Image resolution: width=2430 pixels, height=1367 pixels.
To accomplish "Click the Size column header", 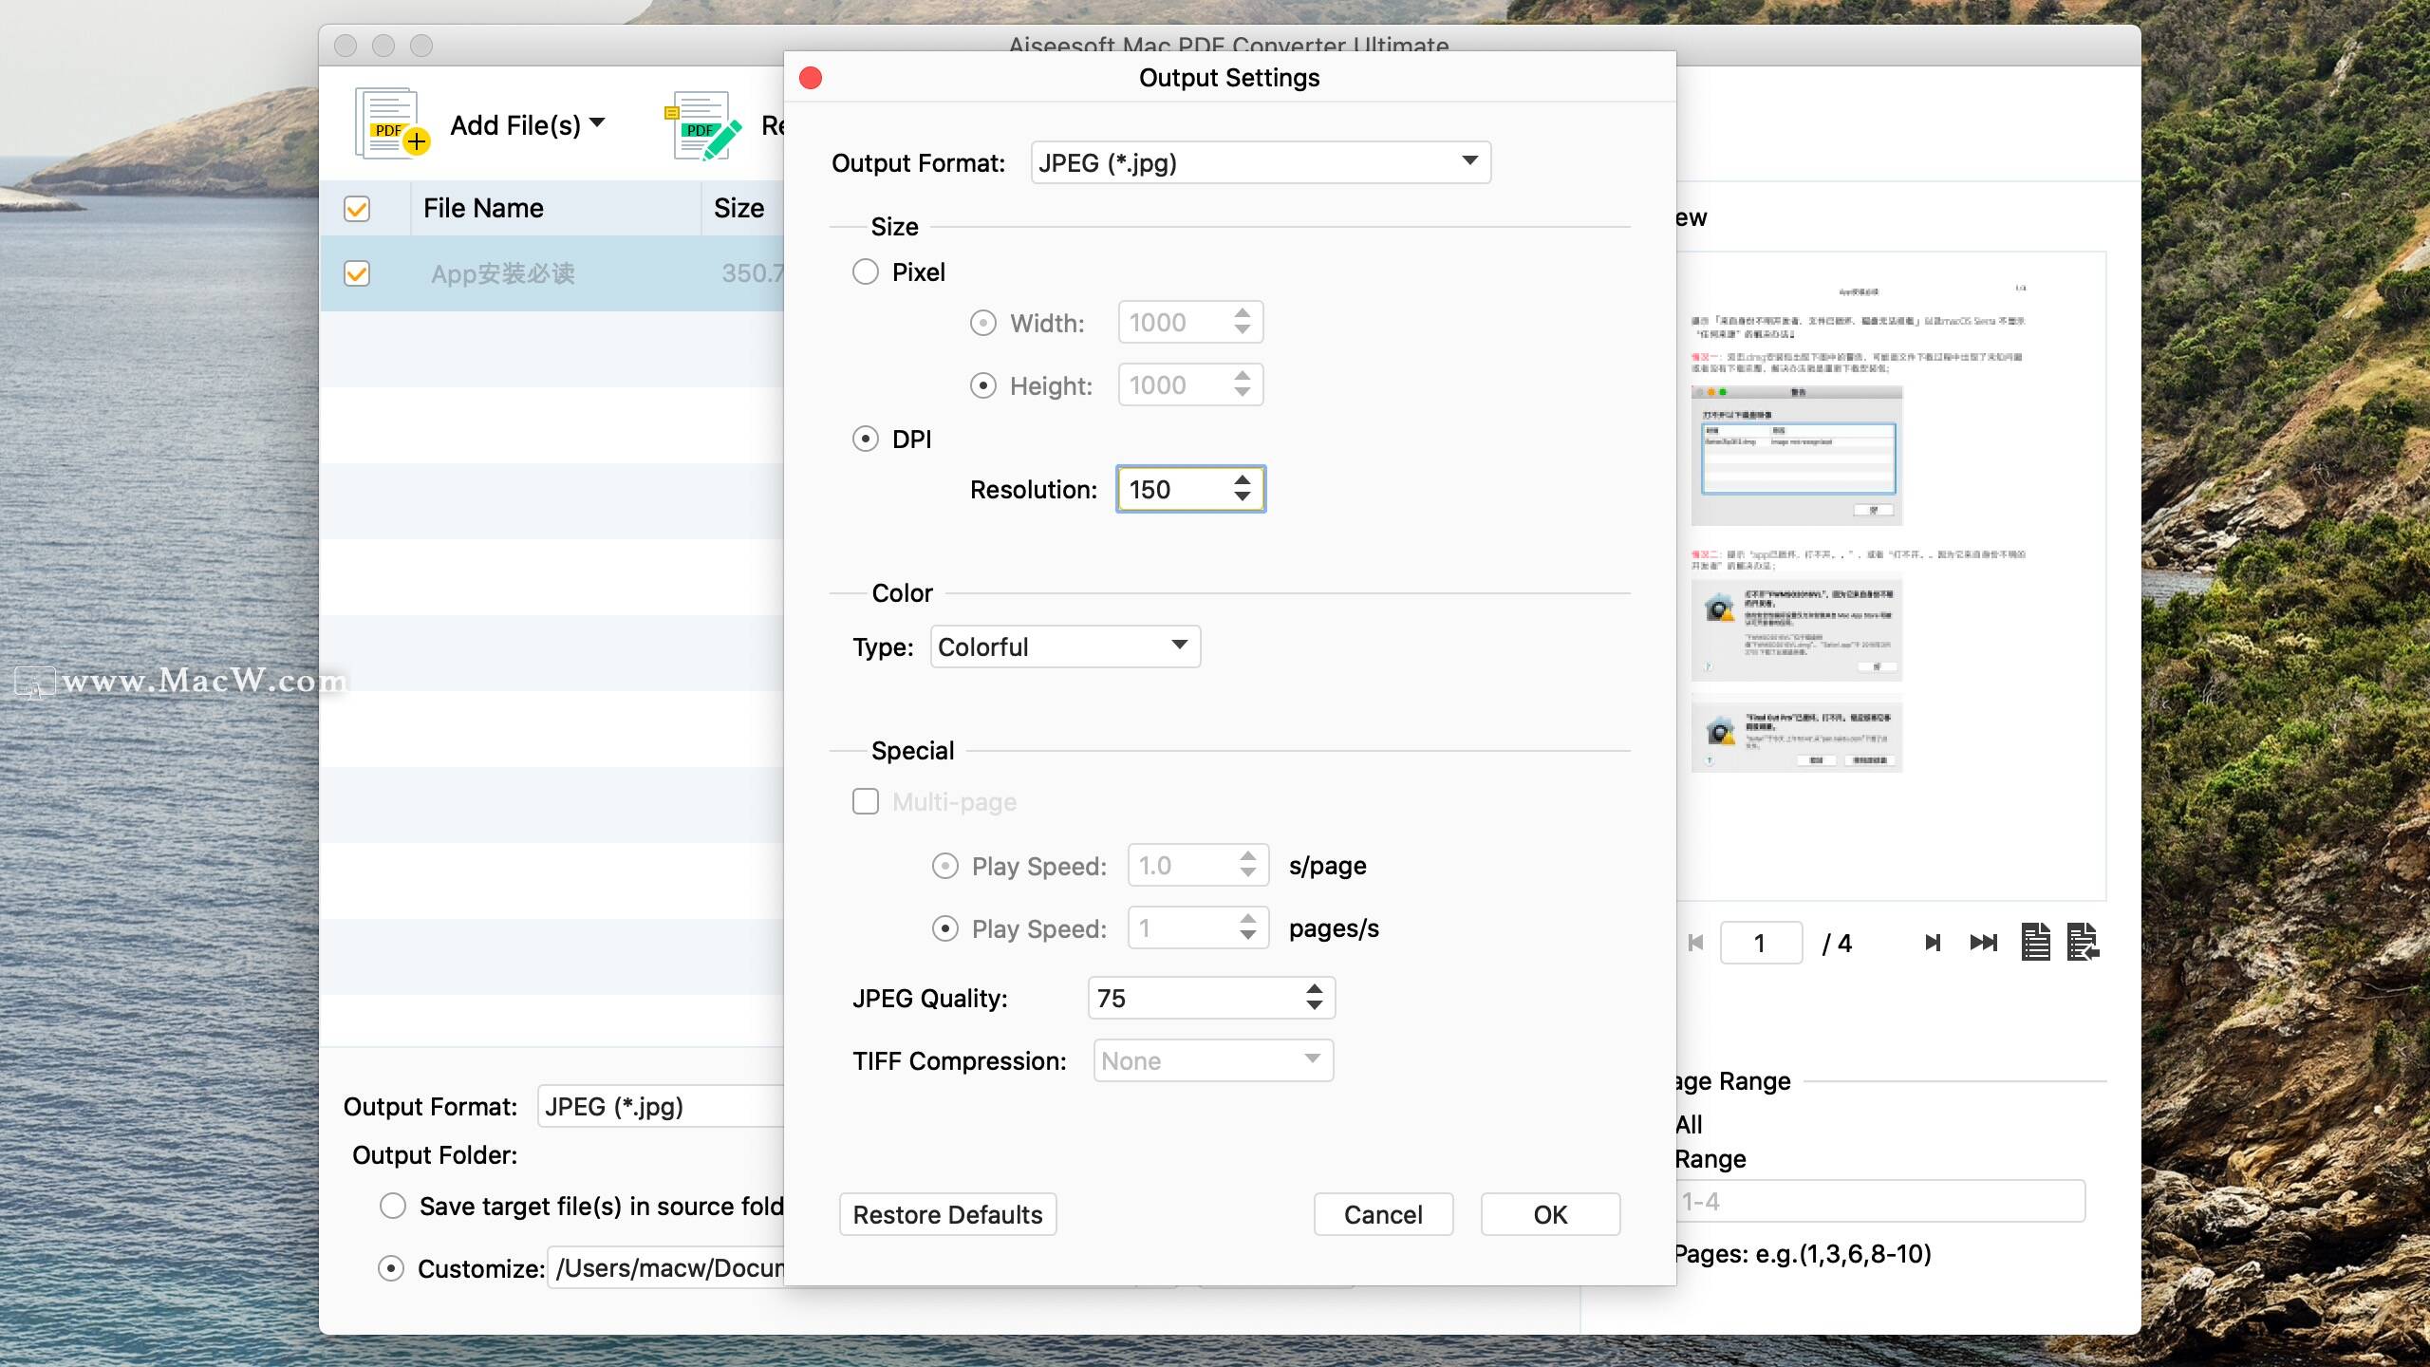I will [x=742, y=208].
